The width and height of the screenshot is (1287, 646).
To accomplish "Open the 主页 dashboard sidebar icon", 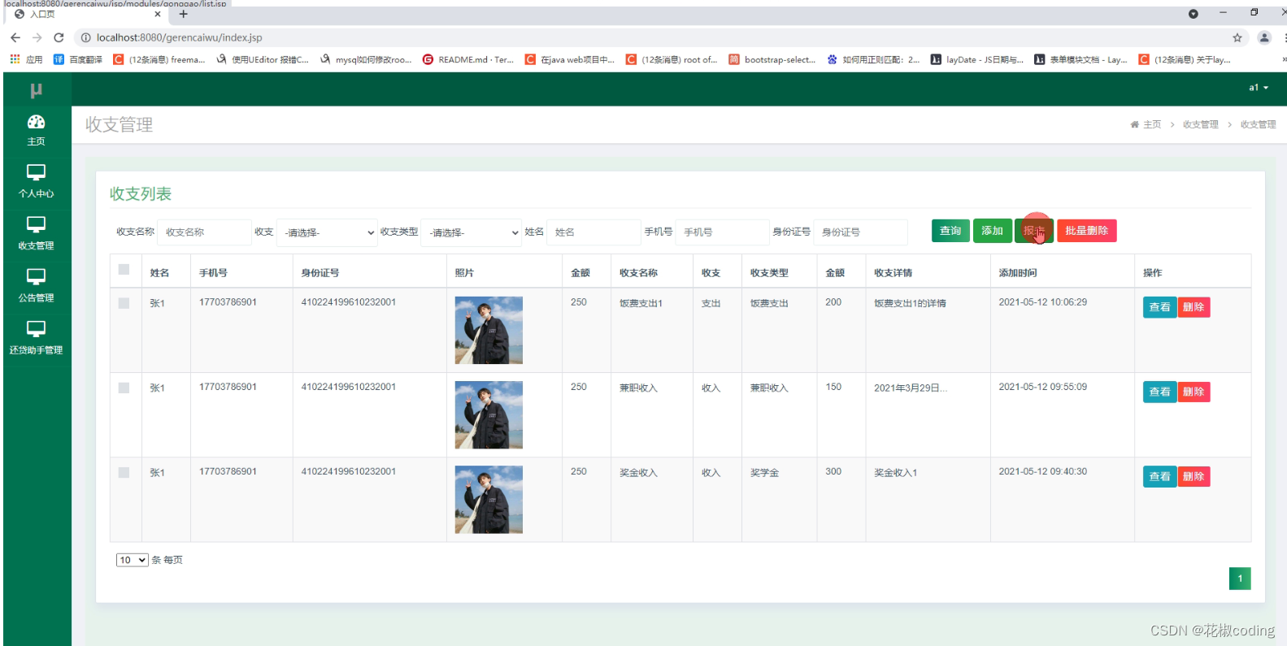I will click(36, 129).
